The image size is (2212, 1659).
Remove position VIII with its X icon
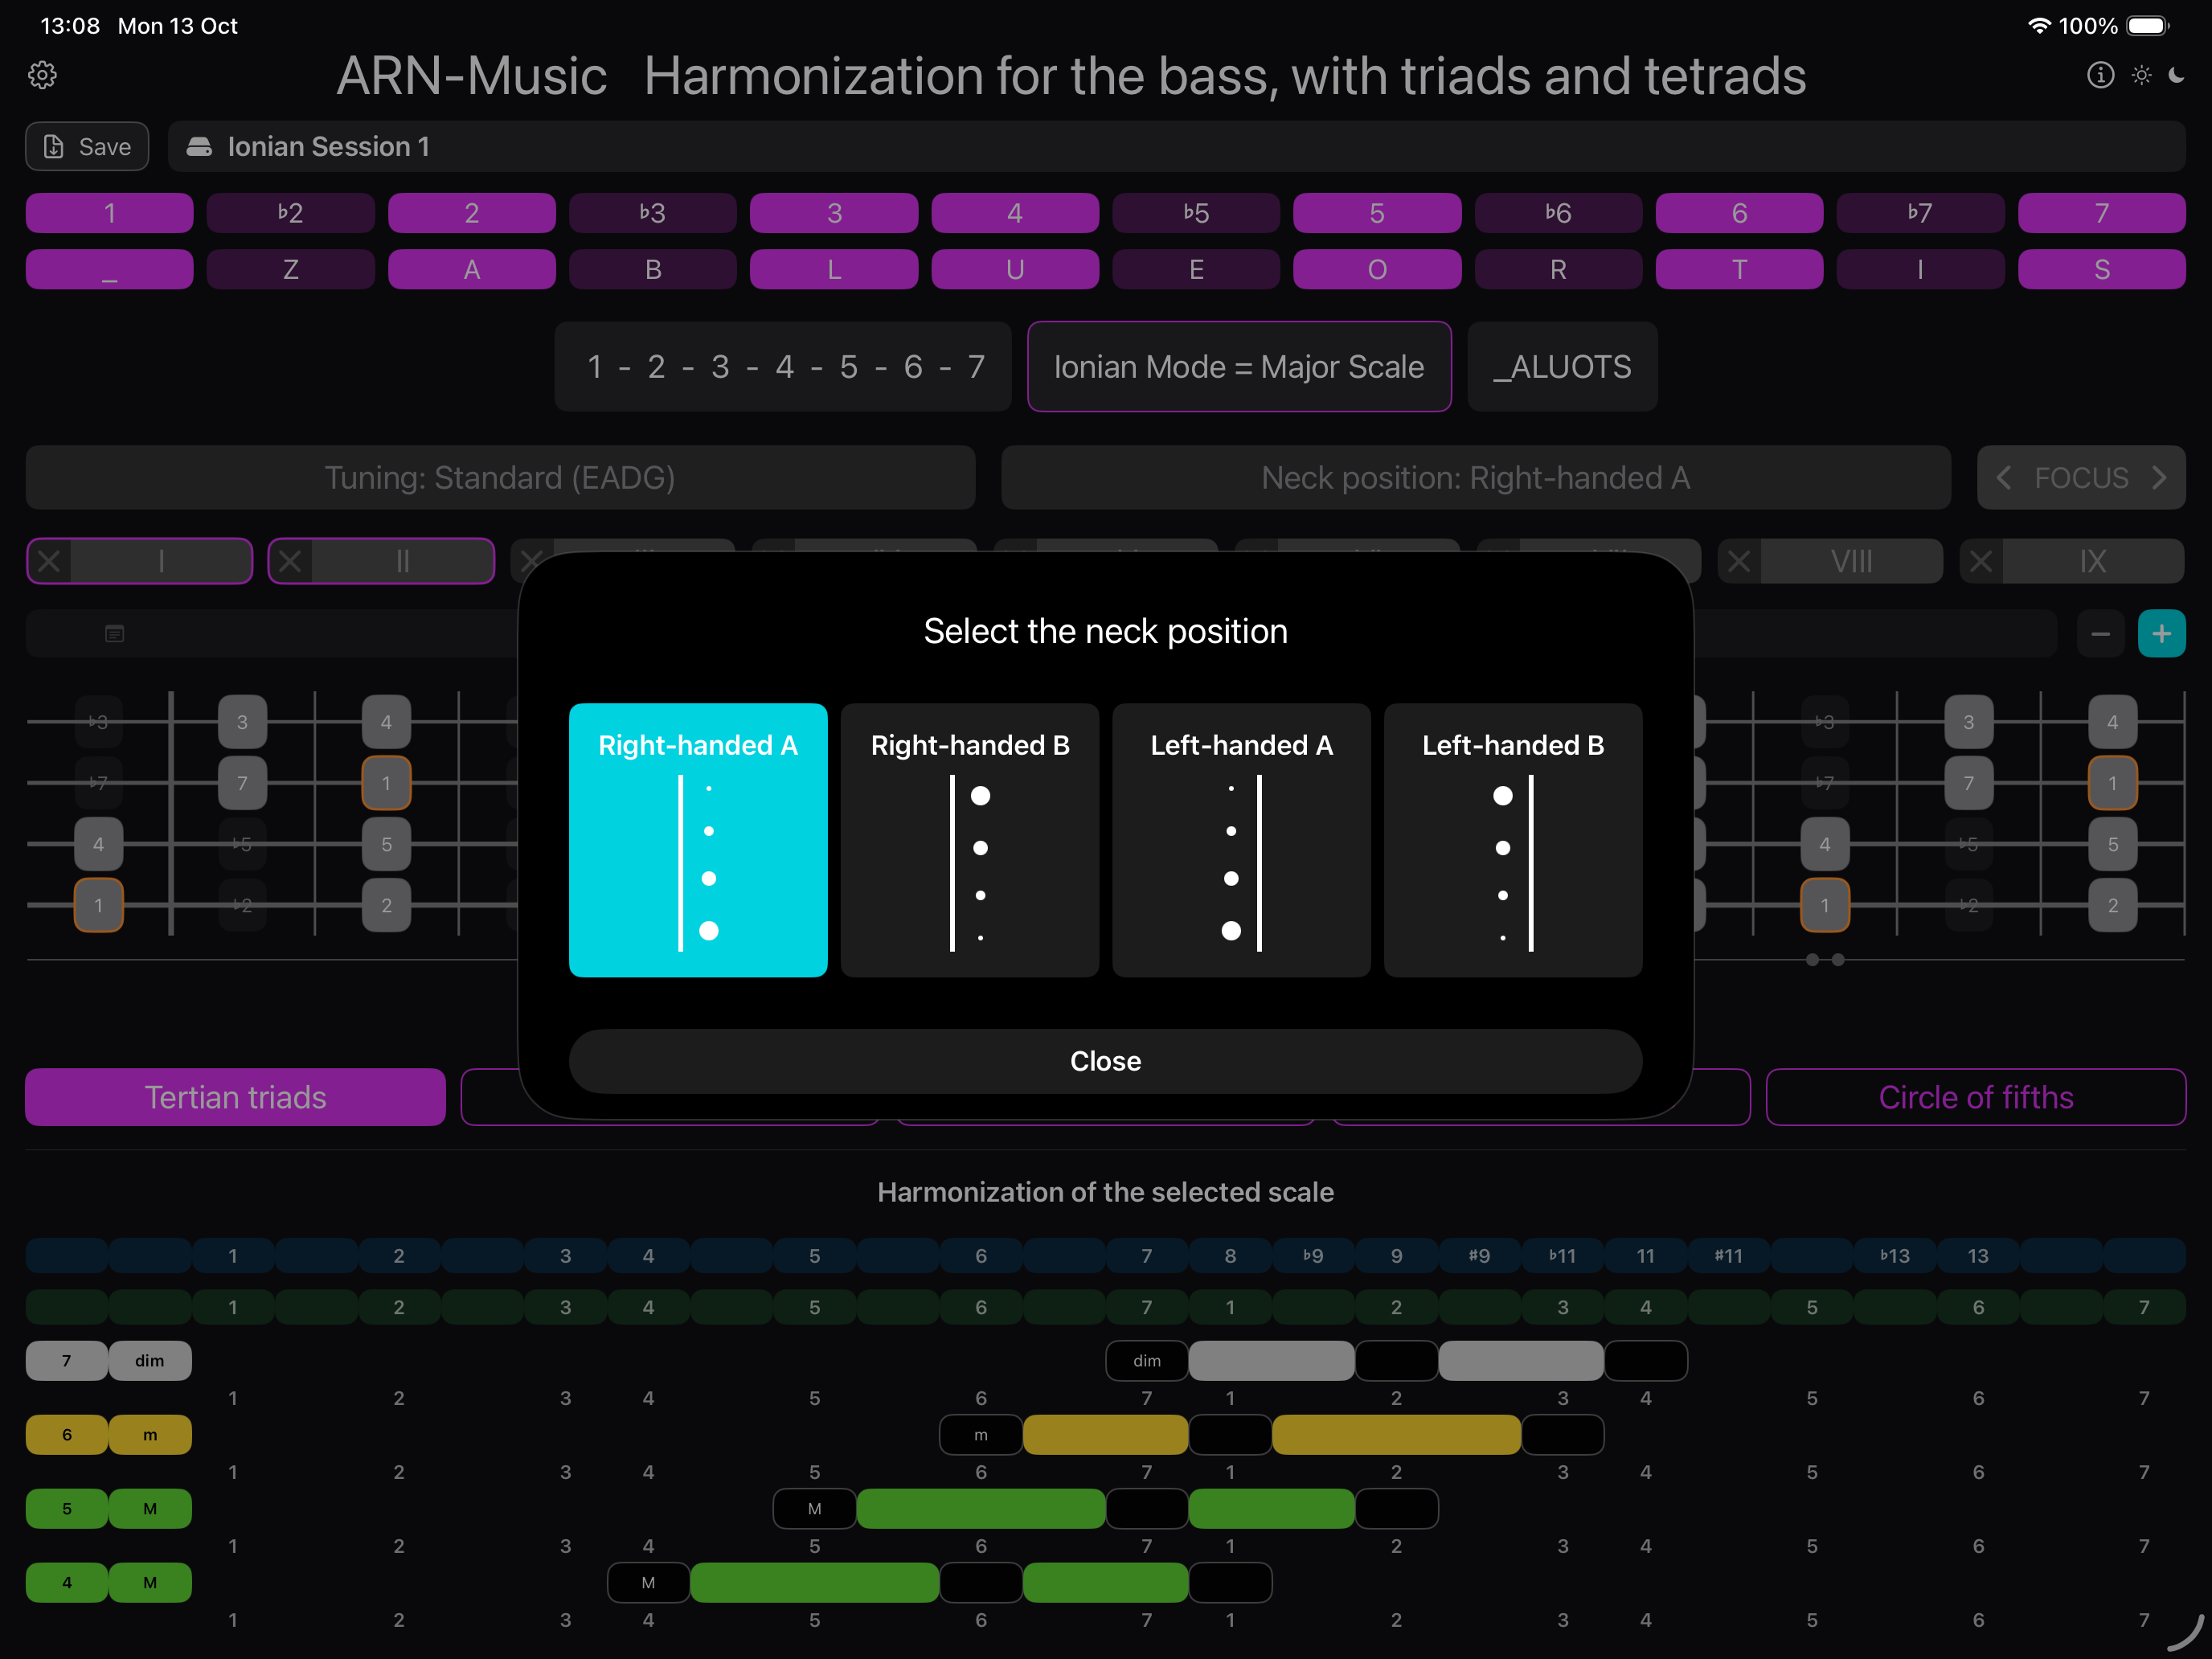point(1739,561)
